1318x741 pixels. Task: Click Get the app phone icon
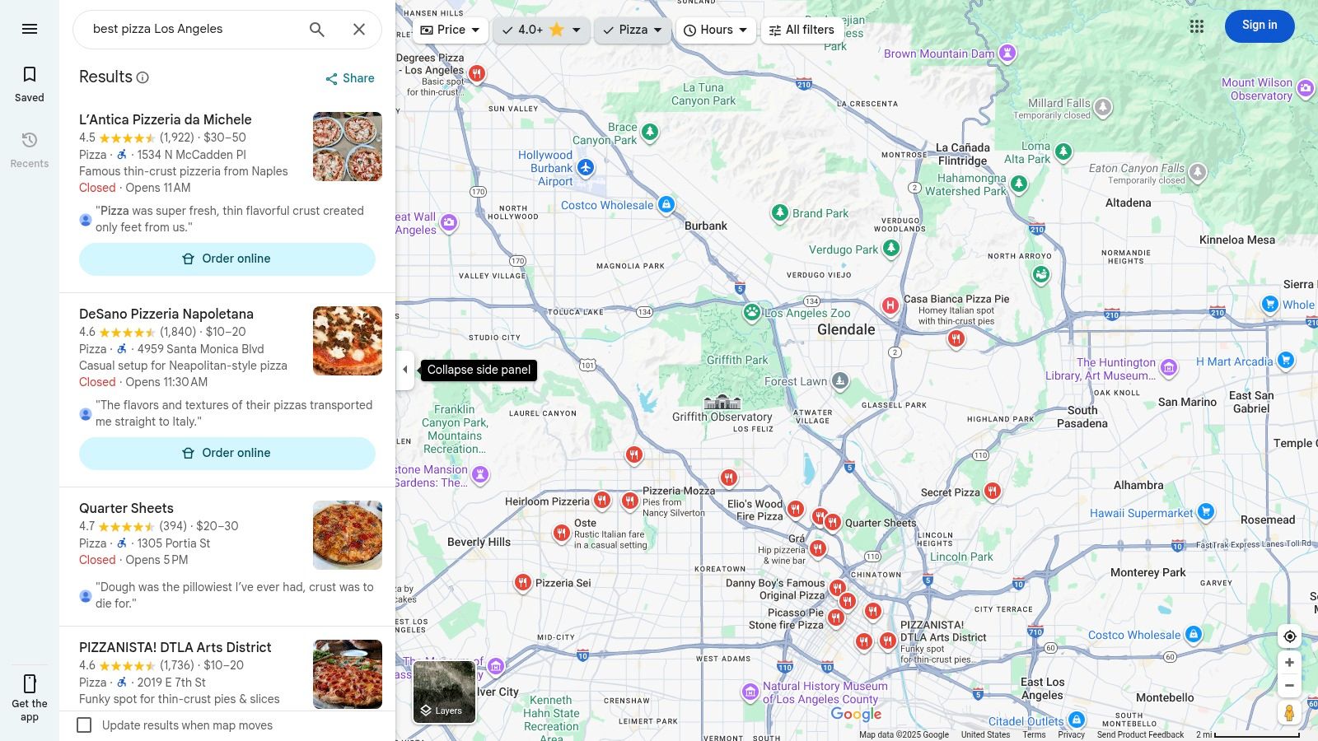[30, 683]
